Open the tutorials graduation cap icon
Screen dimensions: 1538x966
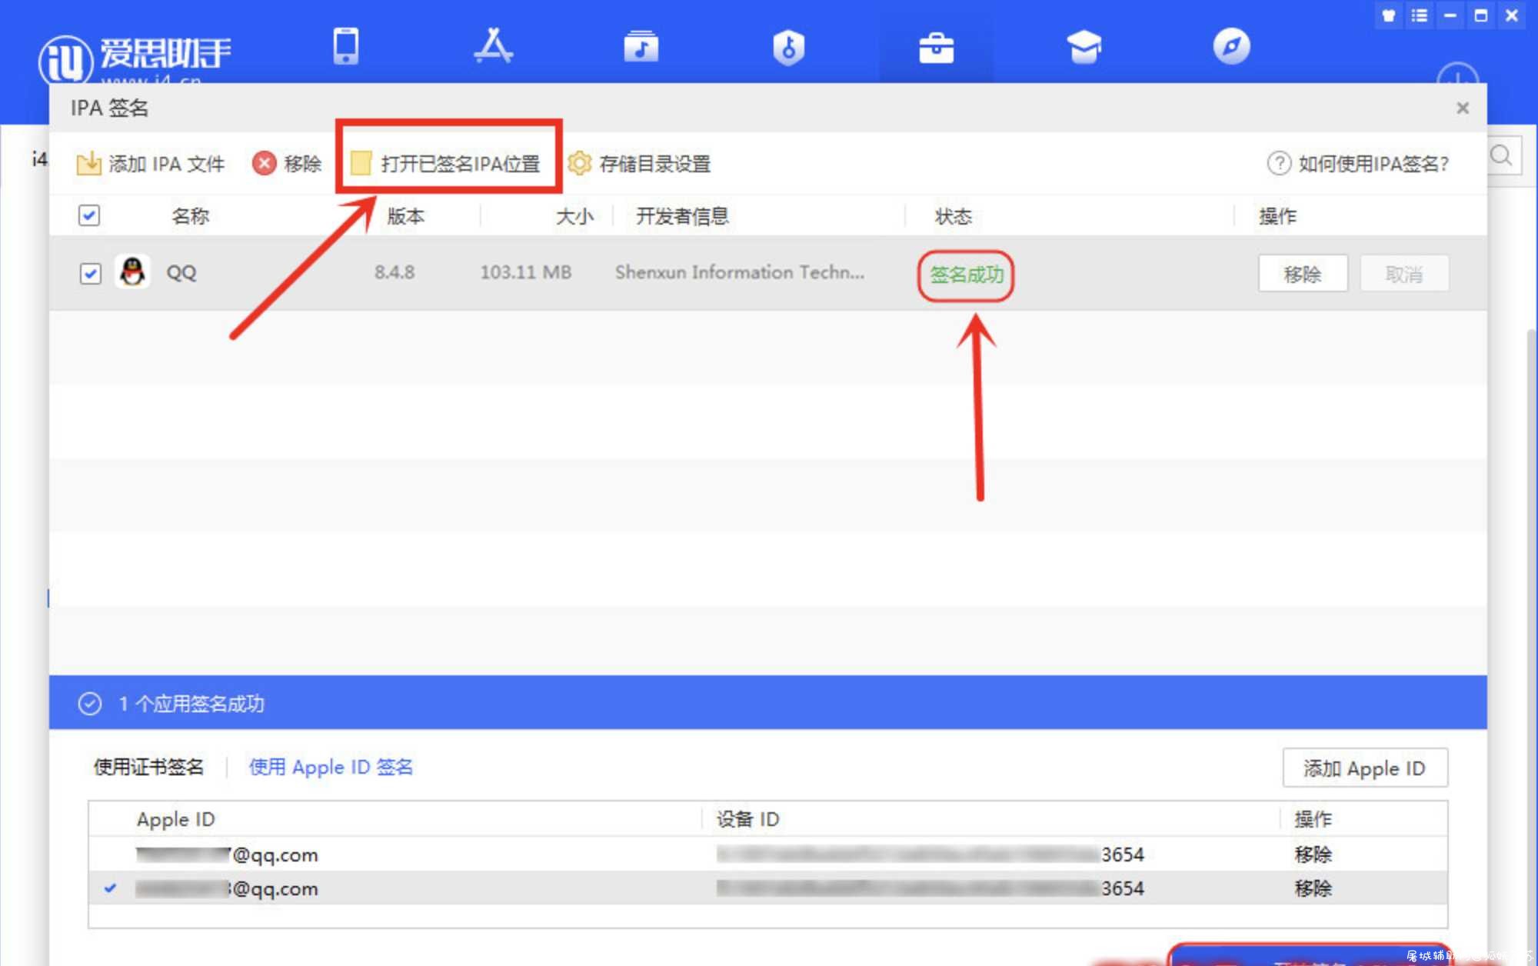(x=1084, y=47)
